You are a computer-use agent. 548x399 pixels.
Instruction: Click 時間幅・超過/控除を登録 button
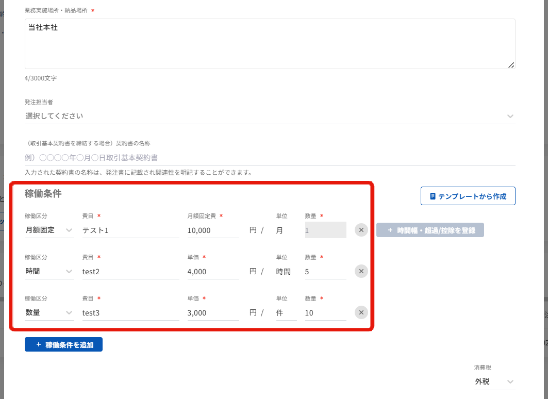click(430, 230)
